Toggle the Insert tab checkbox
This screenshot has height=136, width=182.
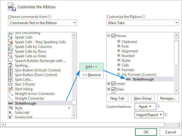(114, 84)
